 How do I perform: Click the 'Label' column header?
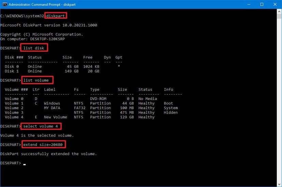(50, 89)
